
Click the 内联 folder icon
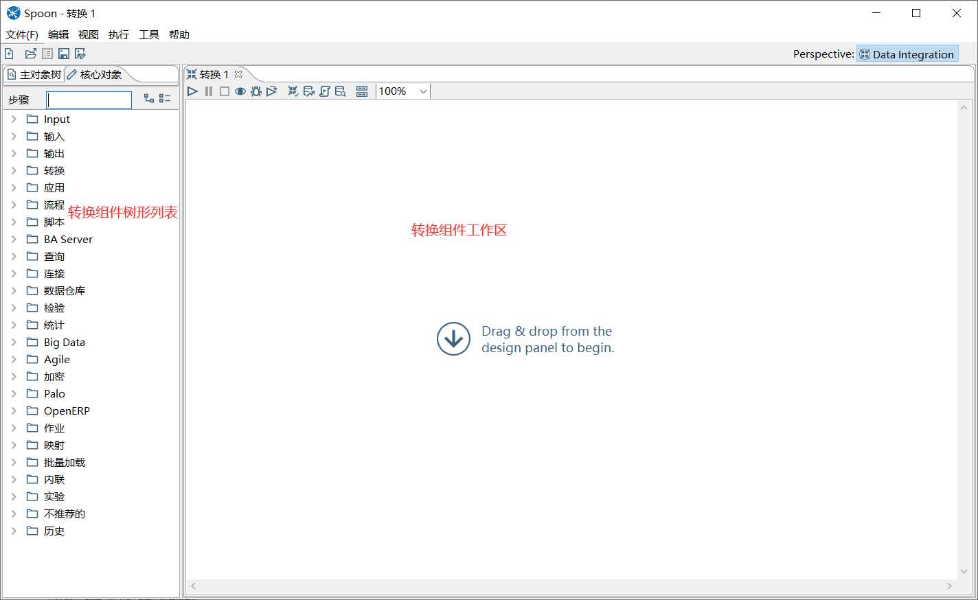pyautogui.click(x=32, y=478)
